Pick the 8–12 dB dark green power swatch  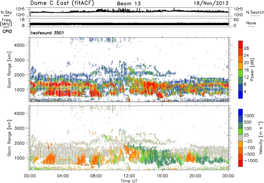(x=241, y=81)
